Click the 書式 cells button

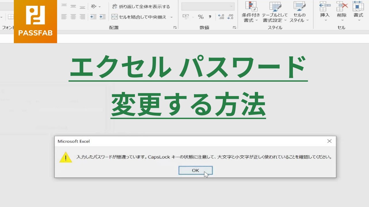[358, 9]
